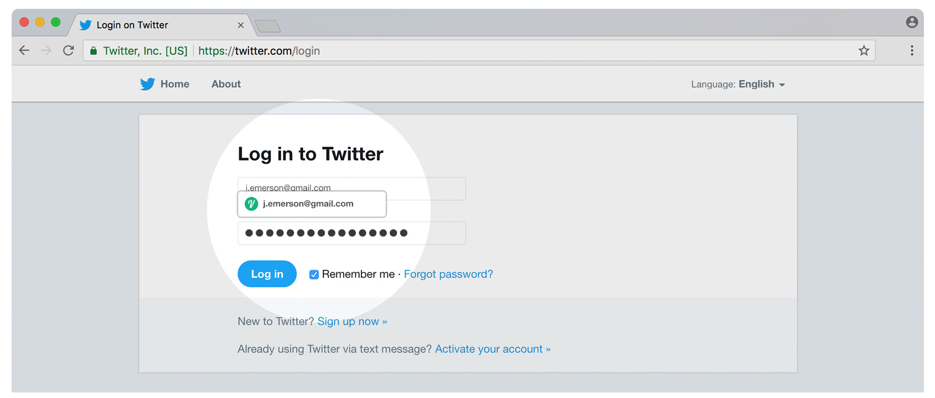Screen dimensions: 935x398
Task: Open a new tab with blank tab button
Action: pyautogui.click(x=268, y=26)
